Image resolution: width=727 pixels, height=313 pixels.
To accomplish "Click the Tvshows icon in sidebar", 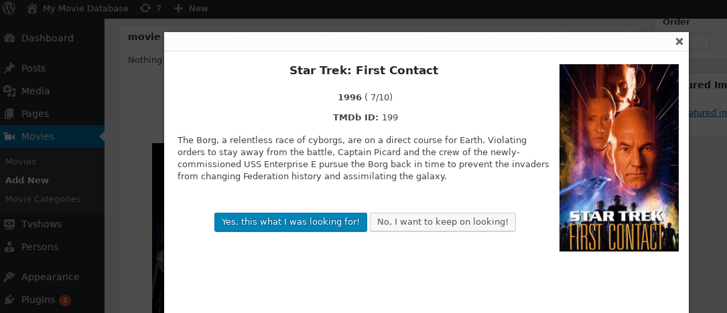I will tap(9, 223).
